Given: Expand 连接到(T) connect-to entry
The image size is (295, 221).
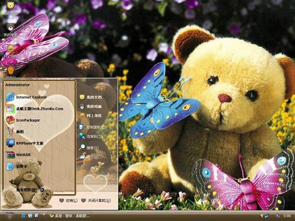Looking at the screenshot, I should tap(91, 136).
